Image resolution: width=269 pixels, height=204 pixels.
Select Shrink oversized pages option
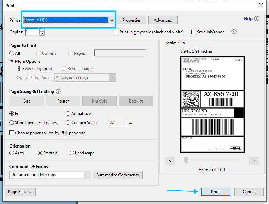click(x=12, y=123)
